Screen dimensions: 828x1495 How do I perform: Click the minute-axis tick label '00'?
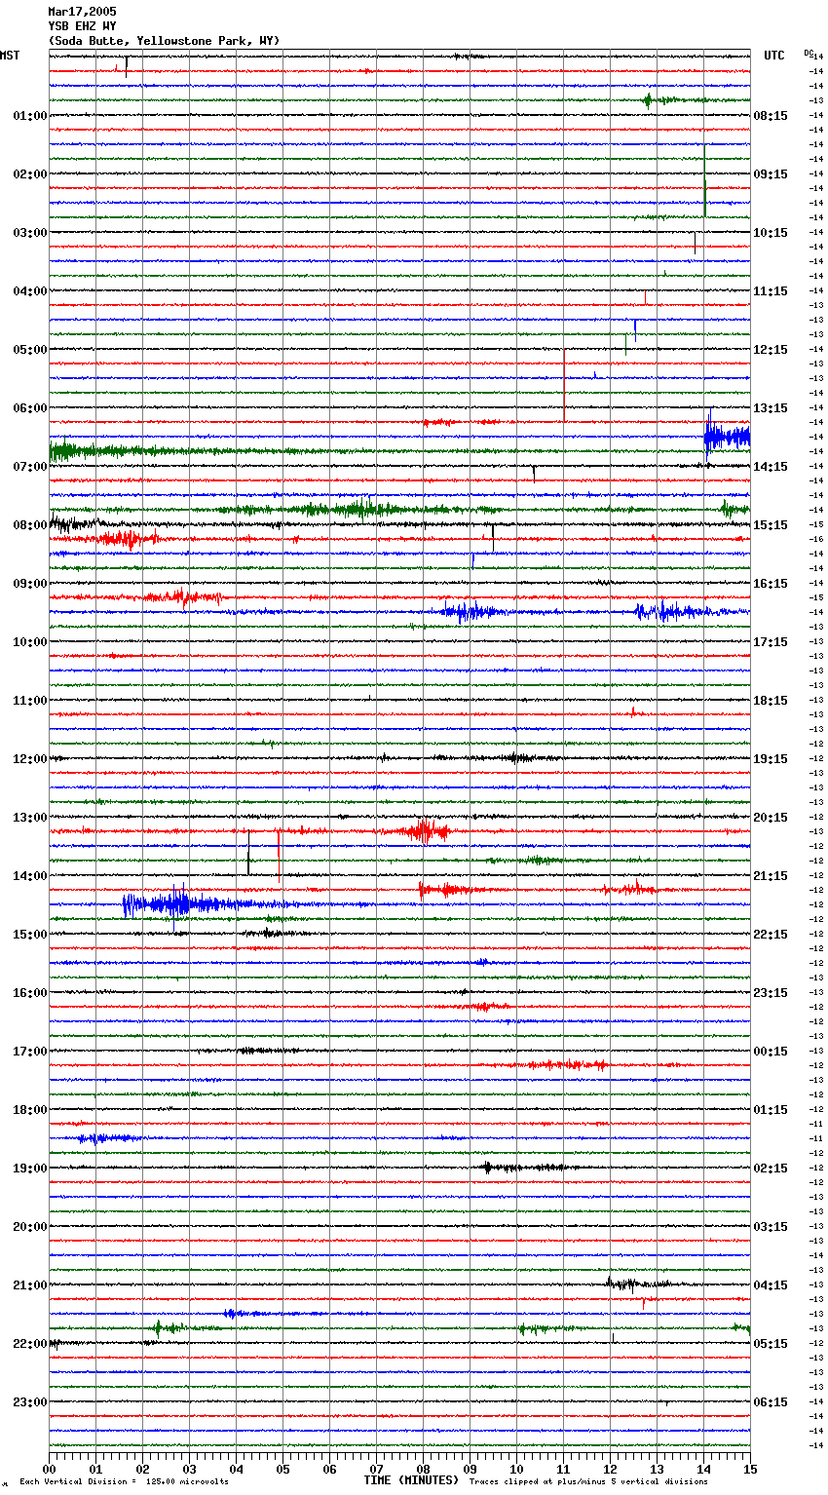click(49, 1469)
